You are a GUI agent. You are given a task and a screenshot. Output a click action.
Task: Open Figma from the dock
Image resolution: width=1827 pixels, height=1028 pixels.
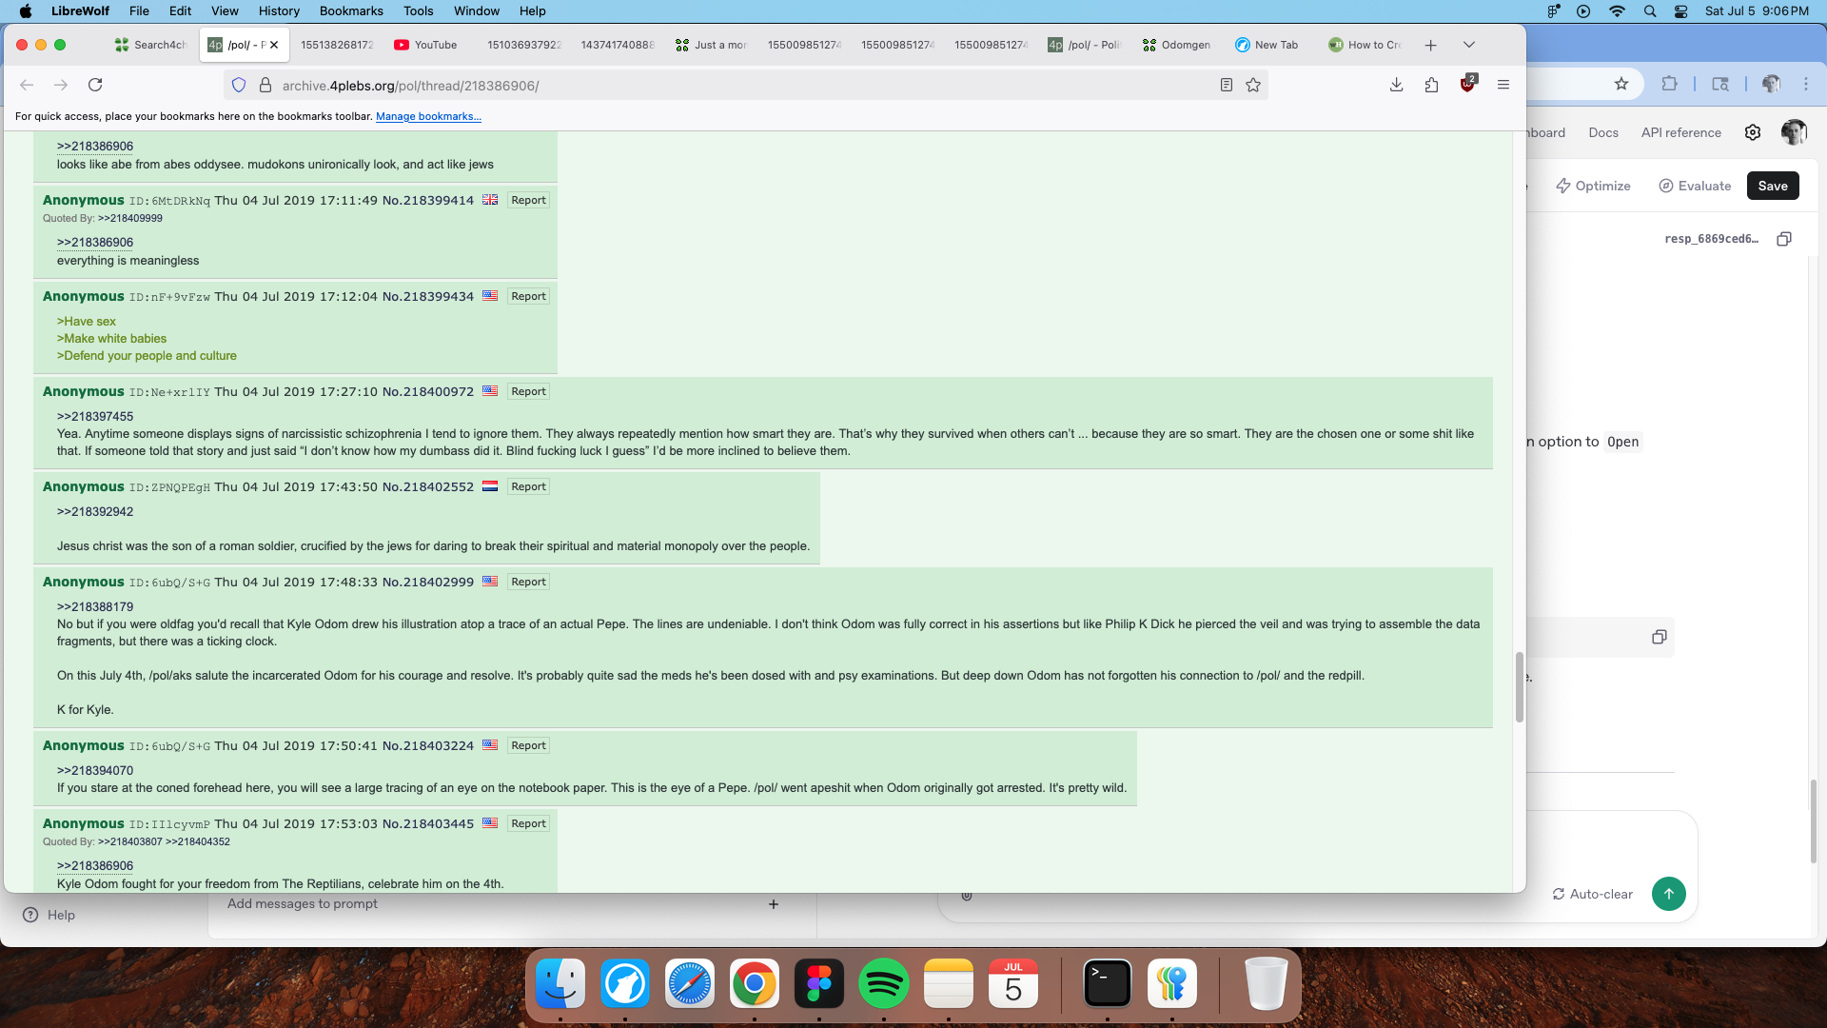[819, 983]
